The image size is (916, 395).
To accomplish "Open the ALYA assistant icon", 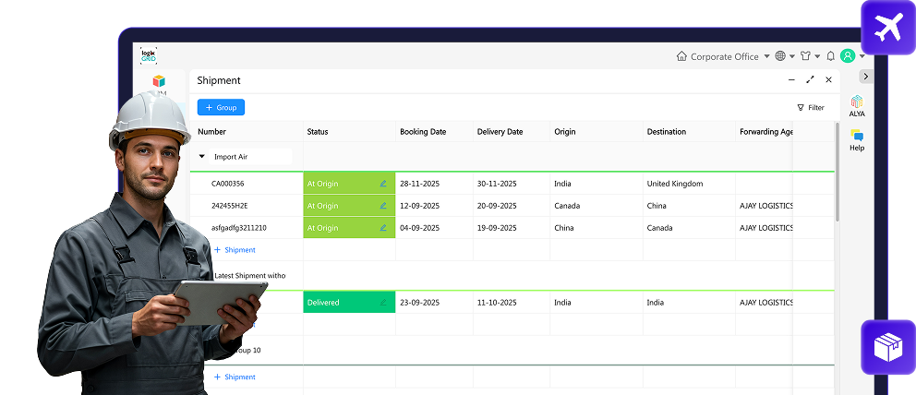I will point(857,102).
